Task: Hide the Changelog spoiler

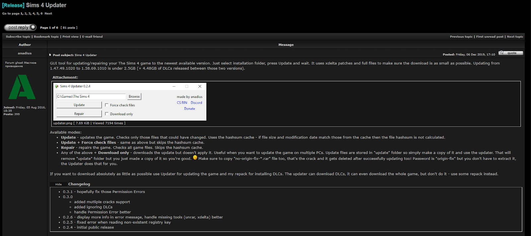Action: [58, 184]
